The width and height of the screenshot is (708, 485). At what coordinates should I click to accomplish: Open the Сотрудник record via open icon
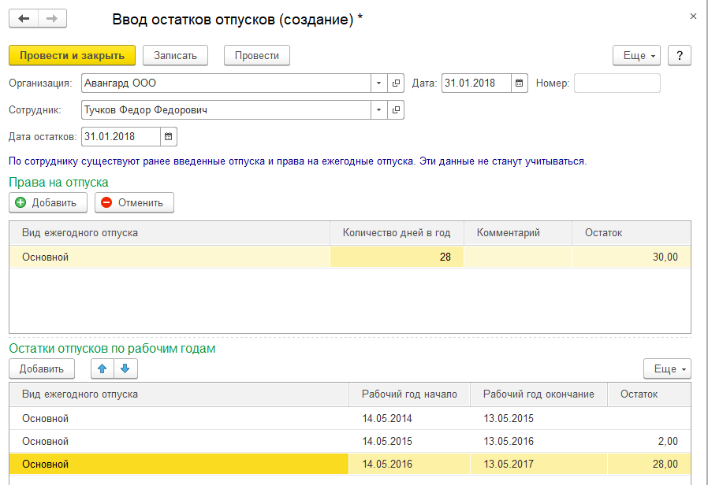click(x=396, y=109)
